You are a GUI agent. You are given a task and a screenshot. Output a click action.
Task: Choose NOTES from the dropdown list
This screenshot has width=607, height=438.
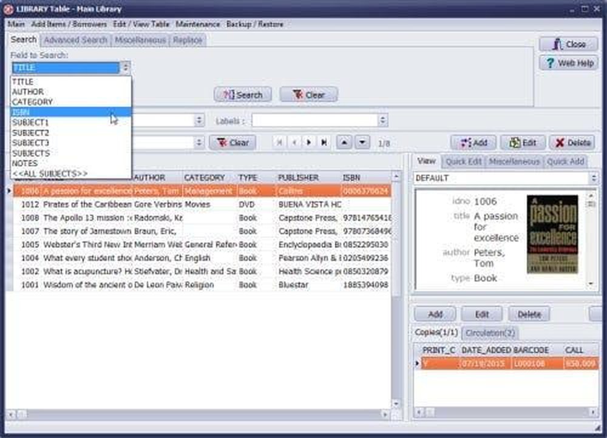click(x=71, y=163)
